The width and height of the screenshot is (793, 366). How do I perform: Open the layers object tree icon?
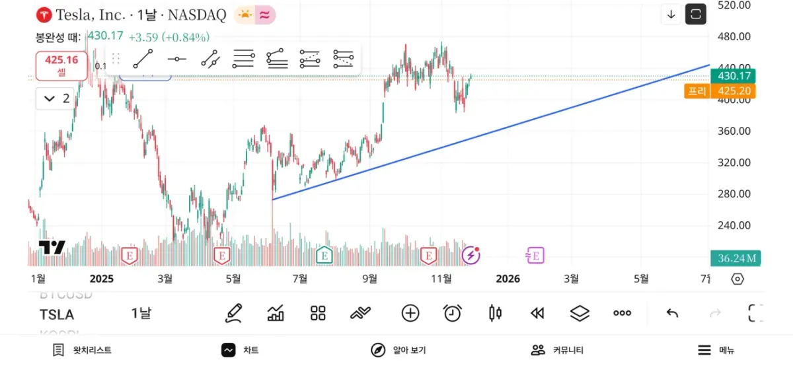580,313
